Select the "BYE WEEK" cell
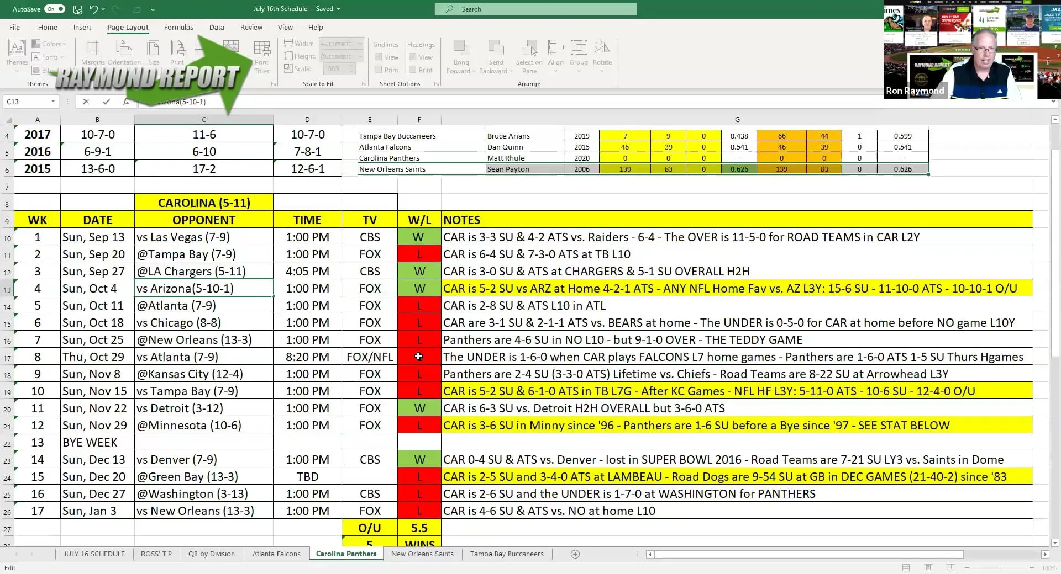The height and width of the screenshot is (574, 1061). 97,443
